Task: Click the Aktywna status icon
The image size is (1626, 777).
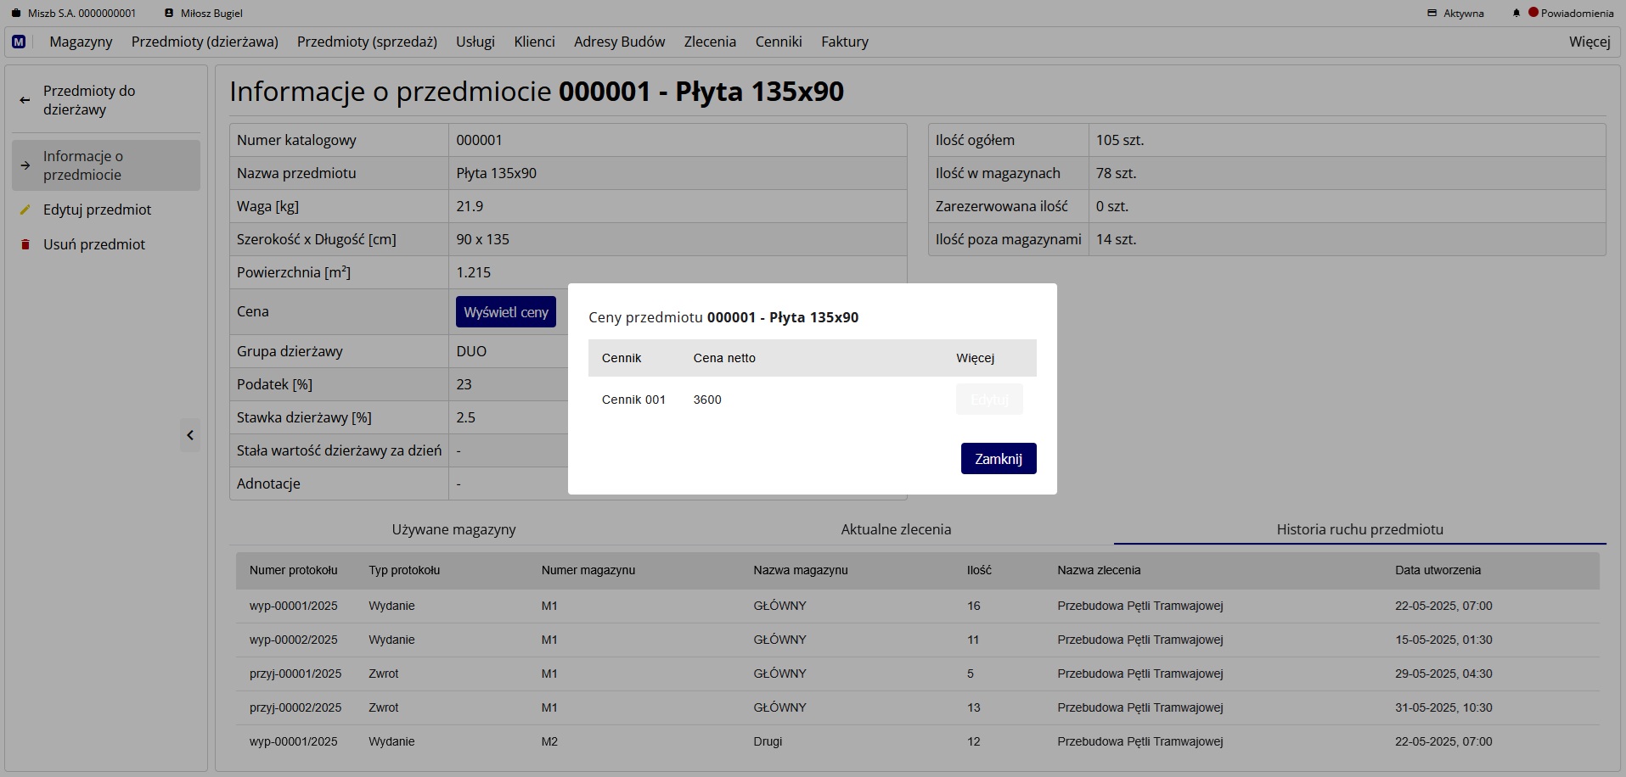Action: pyautogui.click(x=1432, y=14)
